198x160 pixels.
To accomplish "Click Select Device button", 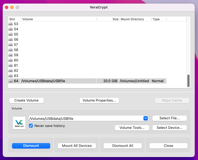I will point(169,128).
